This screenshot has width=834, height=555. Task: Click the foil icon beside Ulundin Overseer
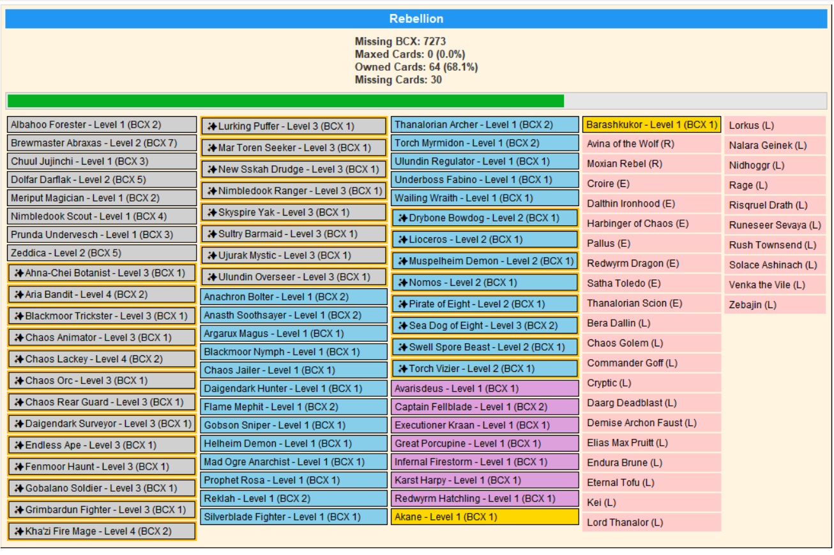tap(212, 277)
